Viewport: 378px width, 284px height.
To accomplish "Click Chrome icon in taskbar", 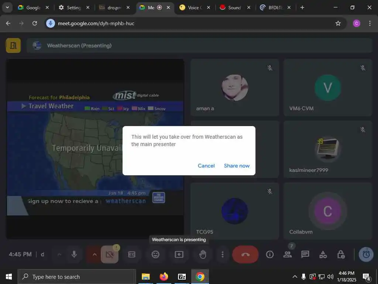I will coord(200,277).
